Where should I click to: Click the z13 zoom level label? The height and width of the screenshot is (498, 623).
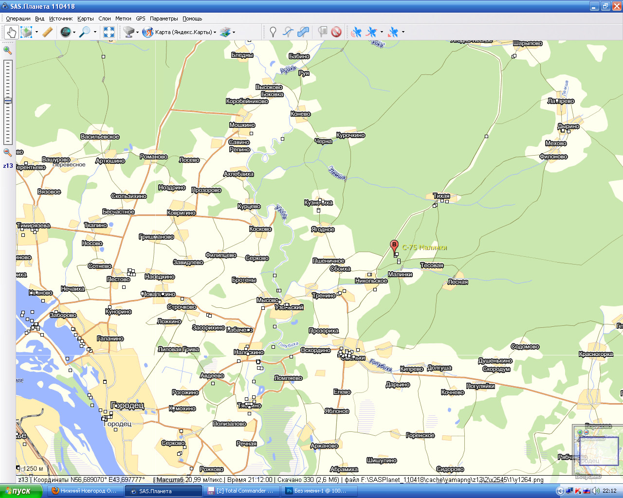click(x=8, y=166)
